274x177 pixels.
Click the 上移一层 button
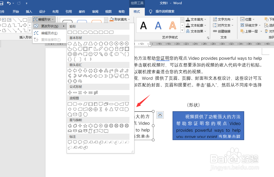coord(249,31)
